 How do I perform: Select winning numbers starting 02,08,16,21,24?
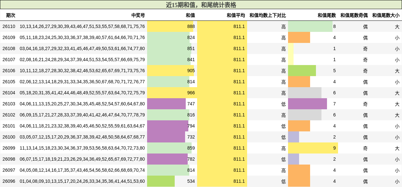click(82, 60)
